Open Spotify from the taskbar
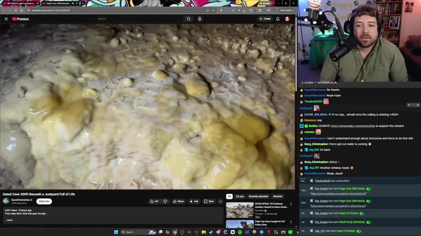The height and width of the screenshot is (236, 421). tap(240, 232)
